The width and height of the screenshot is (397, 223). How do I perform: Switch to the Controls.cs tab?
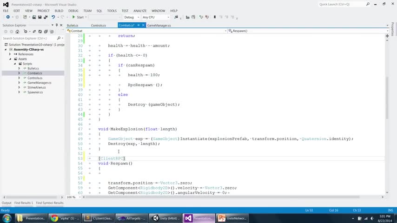coord(98,25)
